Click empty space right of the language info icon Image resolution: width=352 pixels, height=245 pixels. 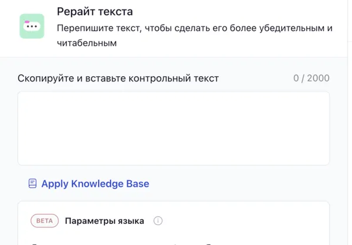[235, 221]
